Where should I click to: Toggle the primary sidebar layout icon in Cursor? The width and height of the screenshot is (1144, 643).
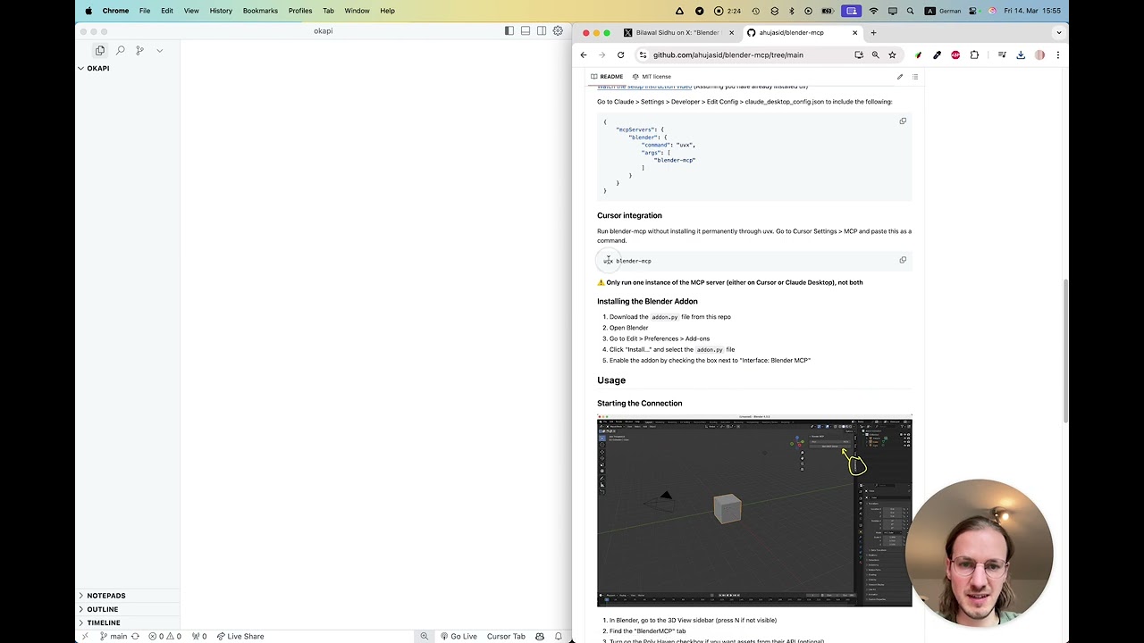coord(509,30)
